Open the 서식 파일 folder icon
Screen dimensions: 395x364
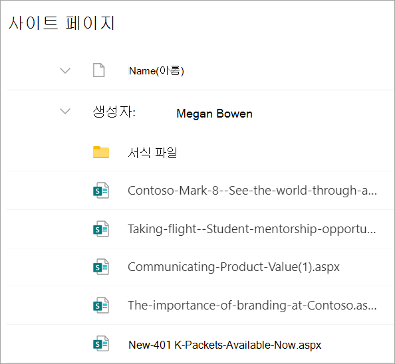click(101, 152)
